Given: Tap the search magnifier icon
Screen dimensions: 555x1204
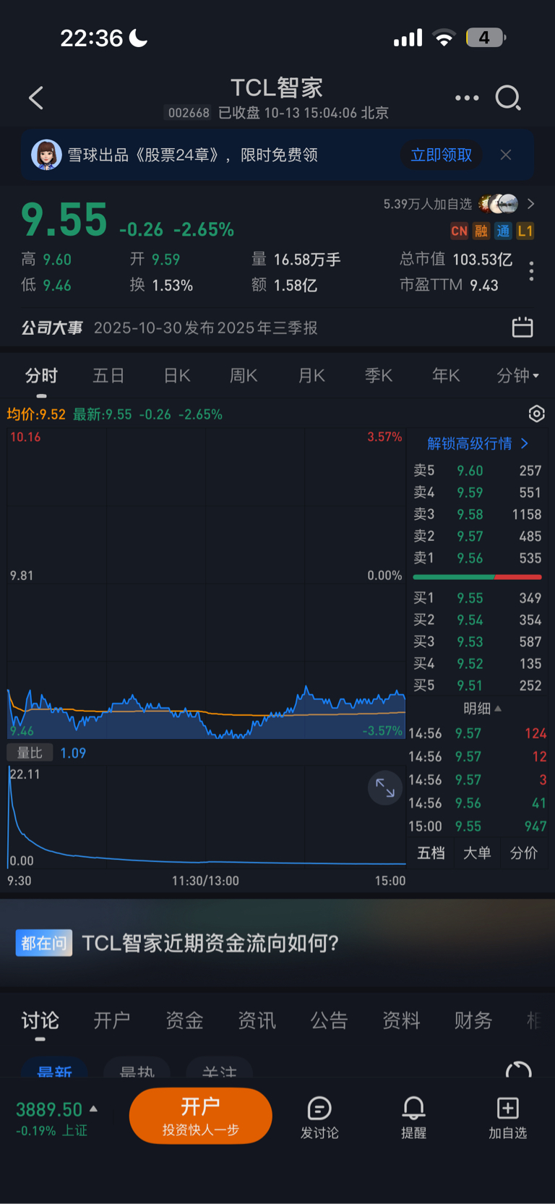Looking at the screenshot, I should (x=508, y=98).
